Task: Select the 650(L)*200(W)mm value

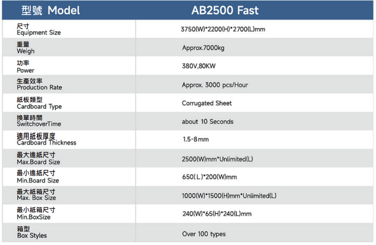Action: [209, 177]
